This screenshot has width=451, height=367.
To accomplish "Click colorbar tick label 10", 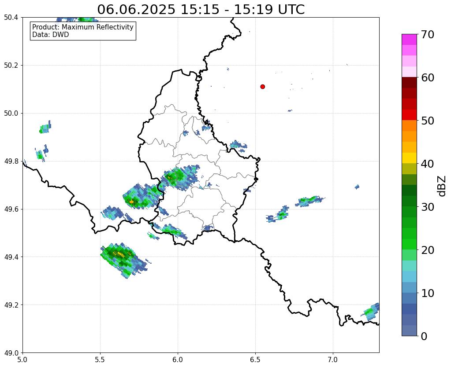I will coord(428,293).
